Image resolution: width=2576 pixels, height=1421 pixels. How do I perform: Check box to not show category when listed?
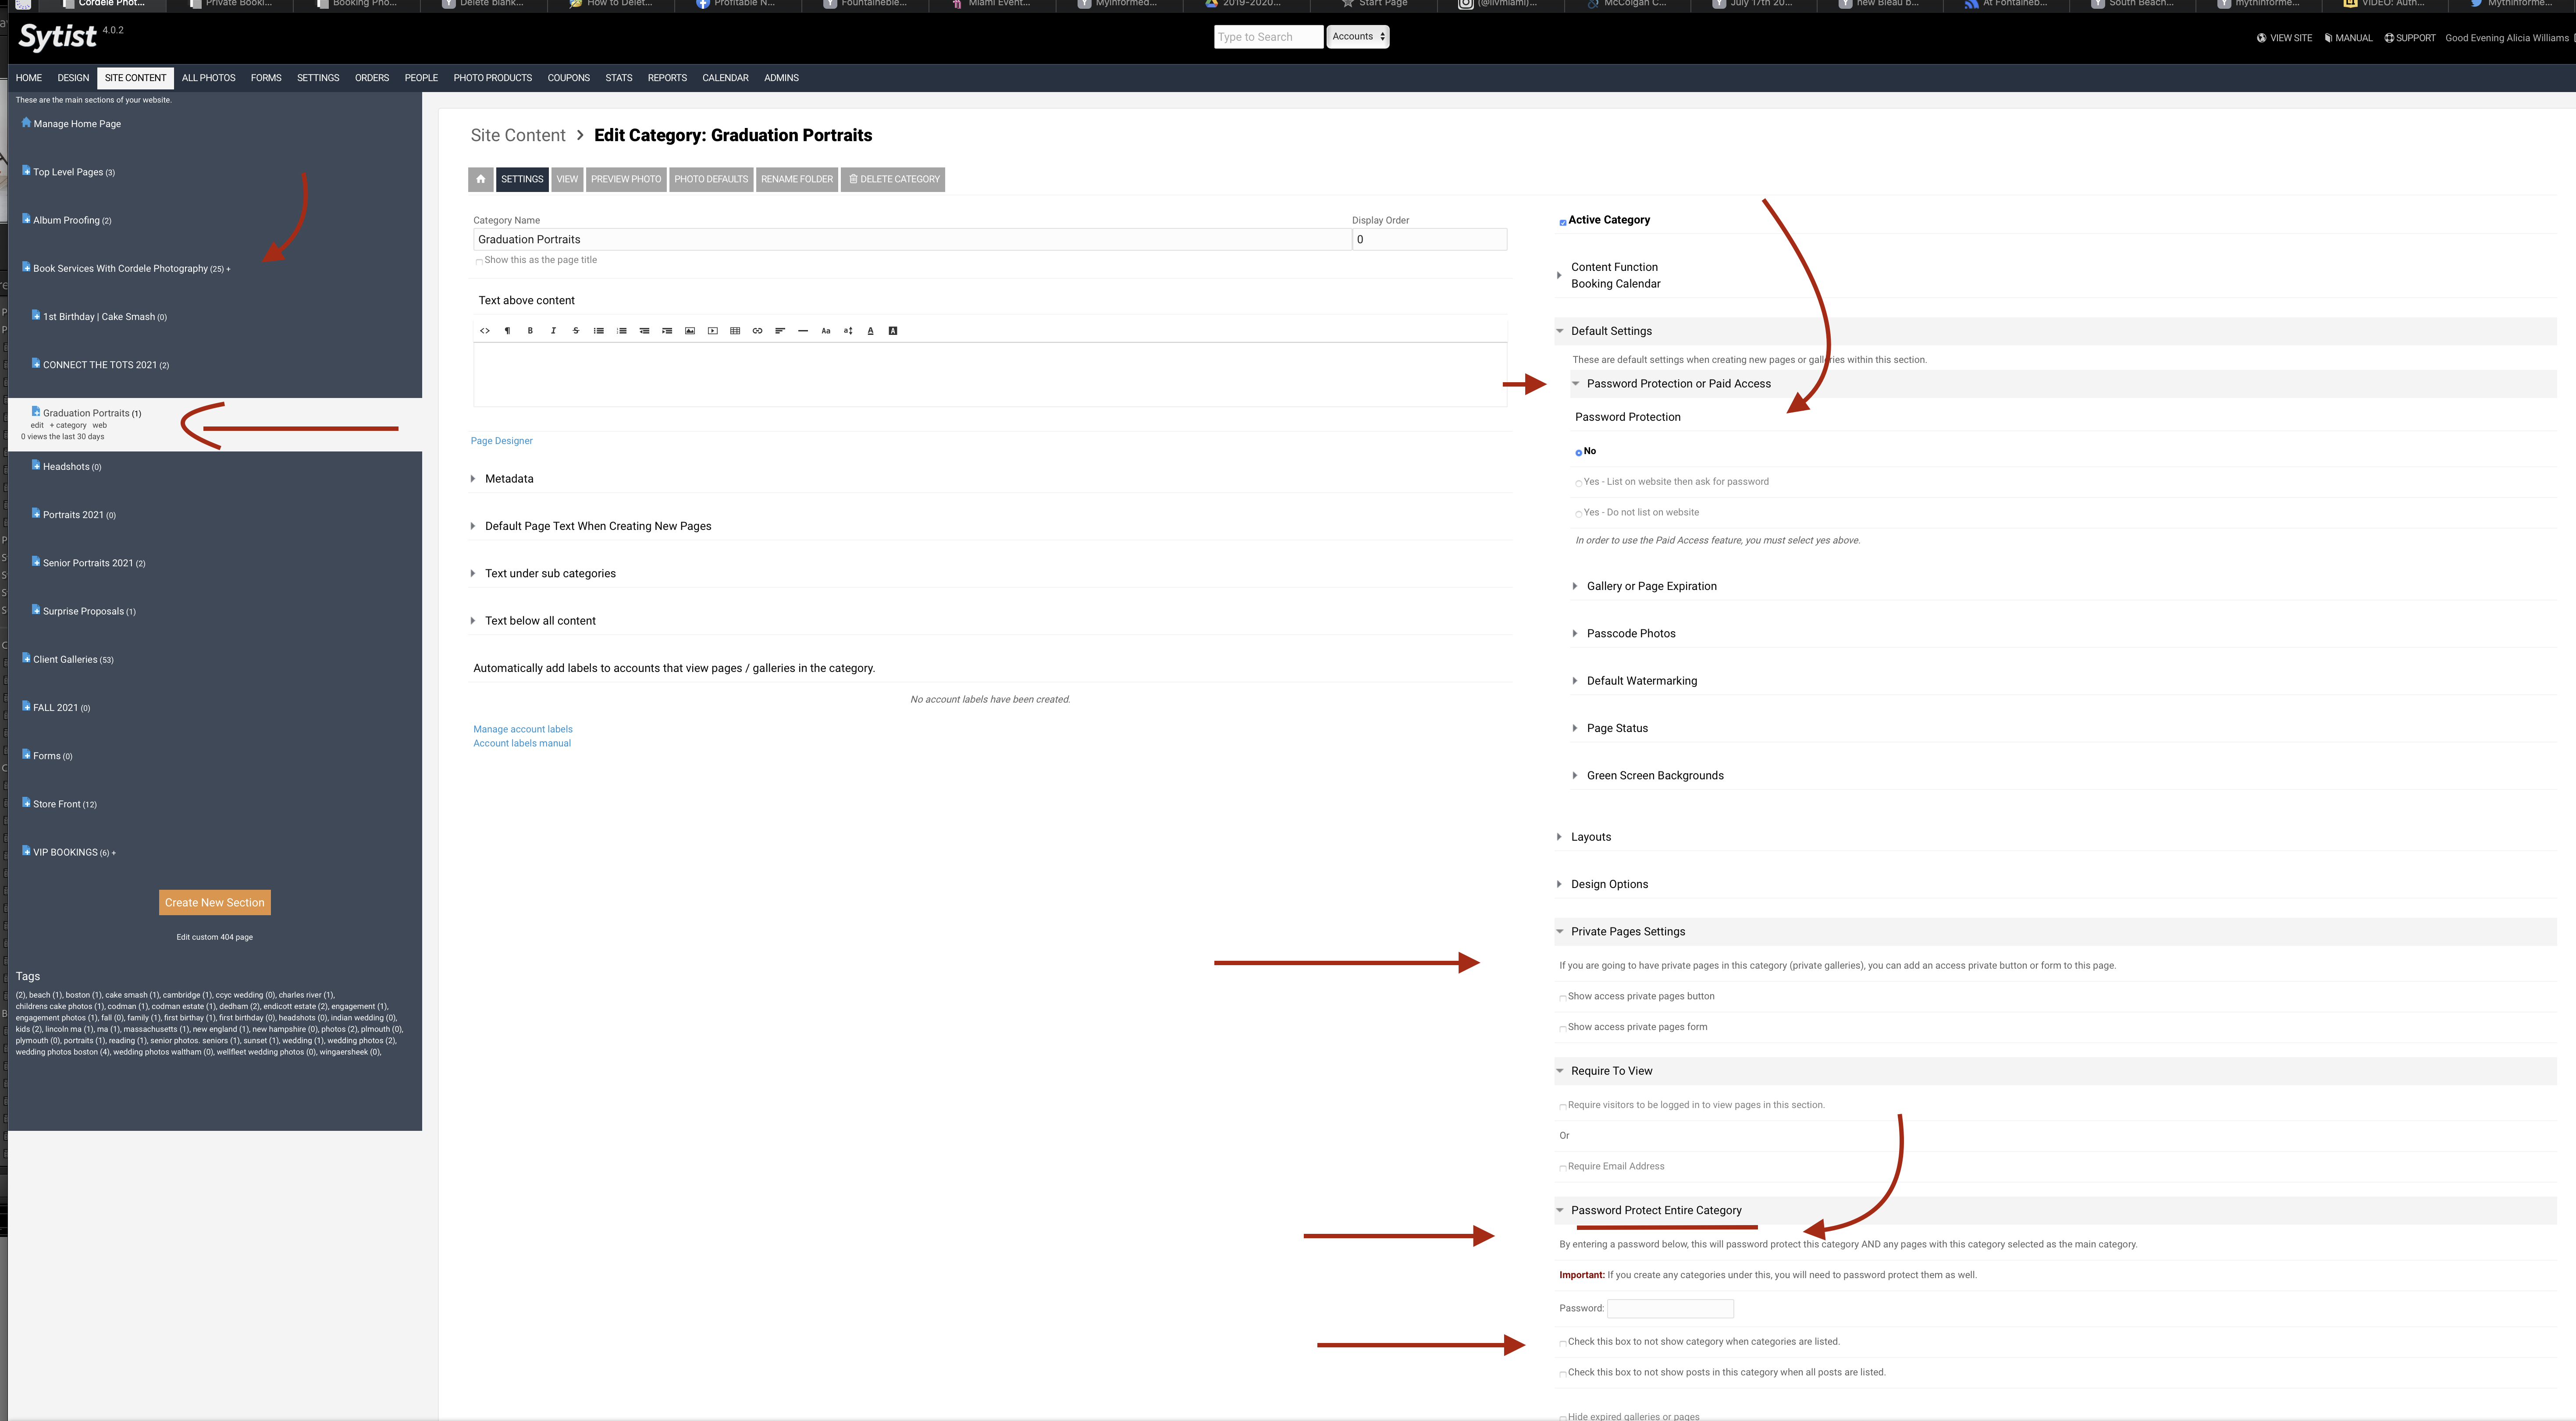coord(1563,1343)
